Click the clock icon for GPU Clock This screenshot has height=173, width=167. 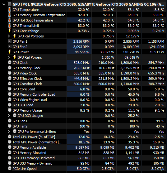point(10,62)
